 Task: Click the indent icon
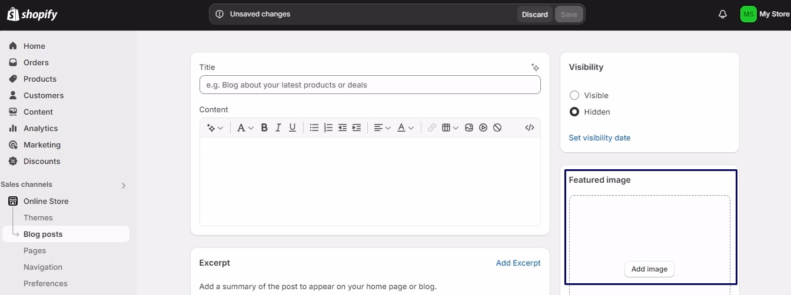pyautogui.click(x=357, y=128)
